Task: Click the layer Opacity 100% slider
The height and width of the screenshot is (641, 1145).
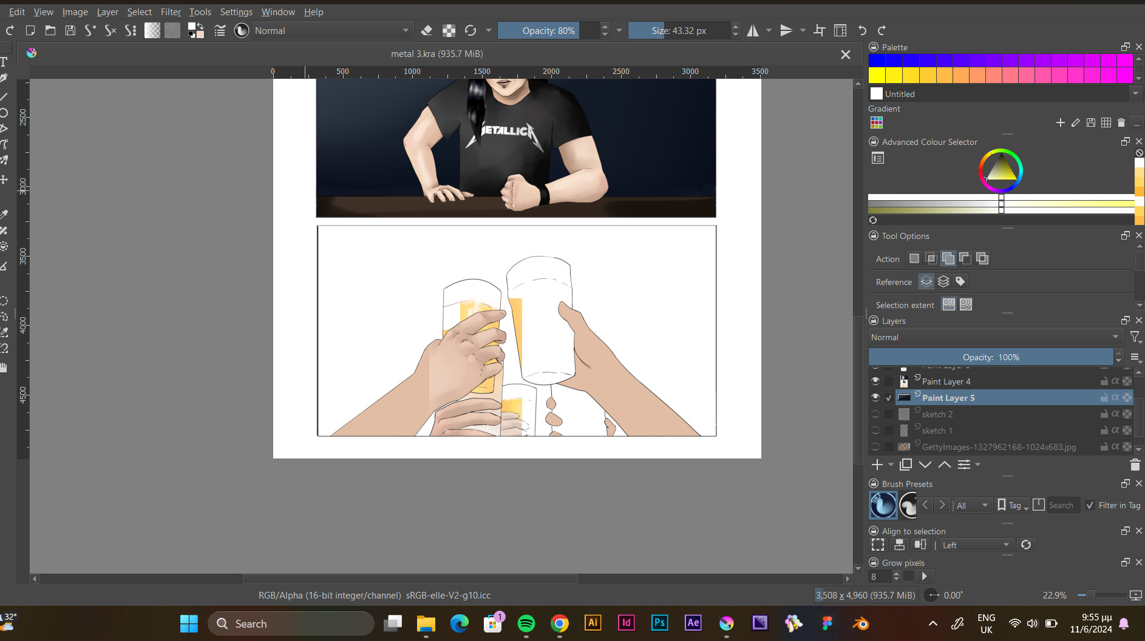Action: [991, 357]
